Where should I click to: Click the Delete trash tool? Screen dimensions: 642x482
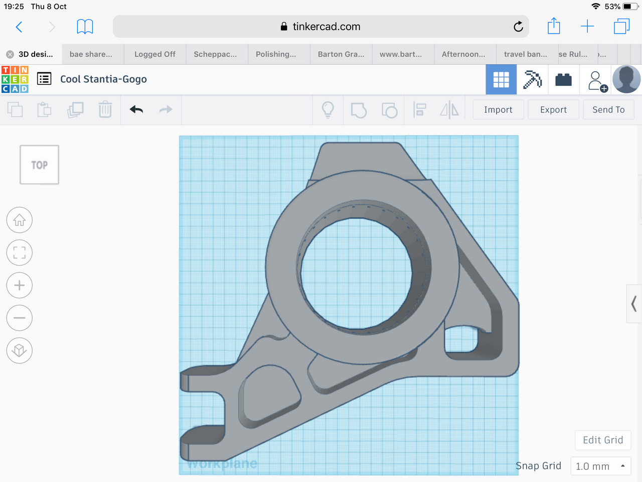click(105, 109)
